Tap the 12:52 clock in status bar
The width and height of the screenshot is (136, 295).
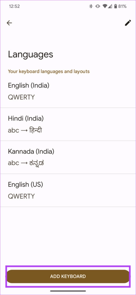coord(14,6)
